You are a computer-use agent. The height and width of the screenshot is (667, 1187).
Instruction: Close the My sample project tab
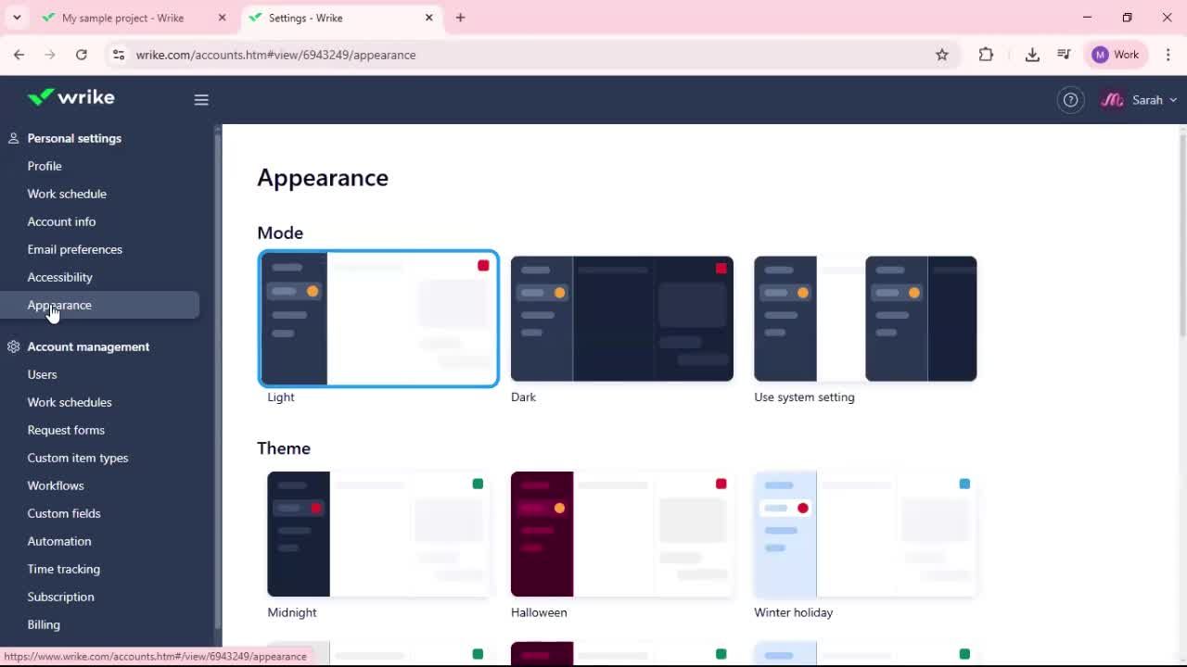pyautogui.click(x=222, y=18)
